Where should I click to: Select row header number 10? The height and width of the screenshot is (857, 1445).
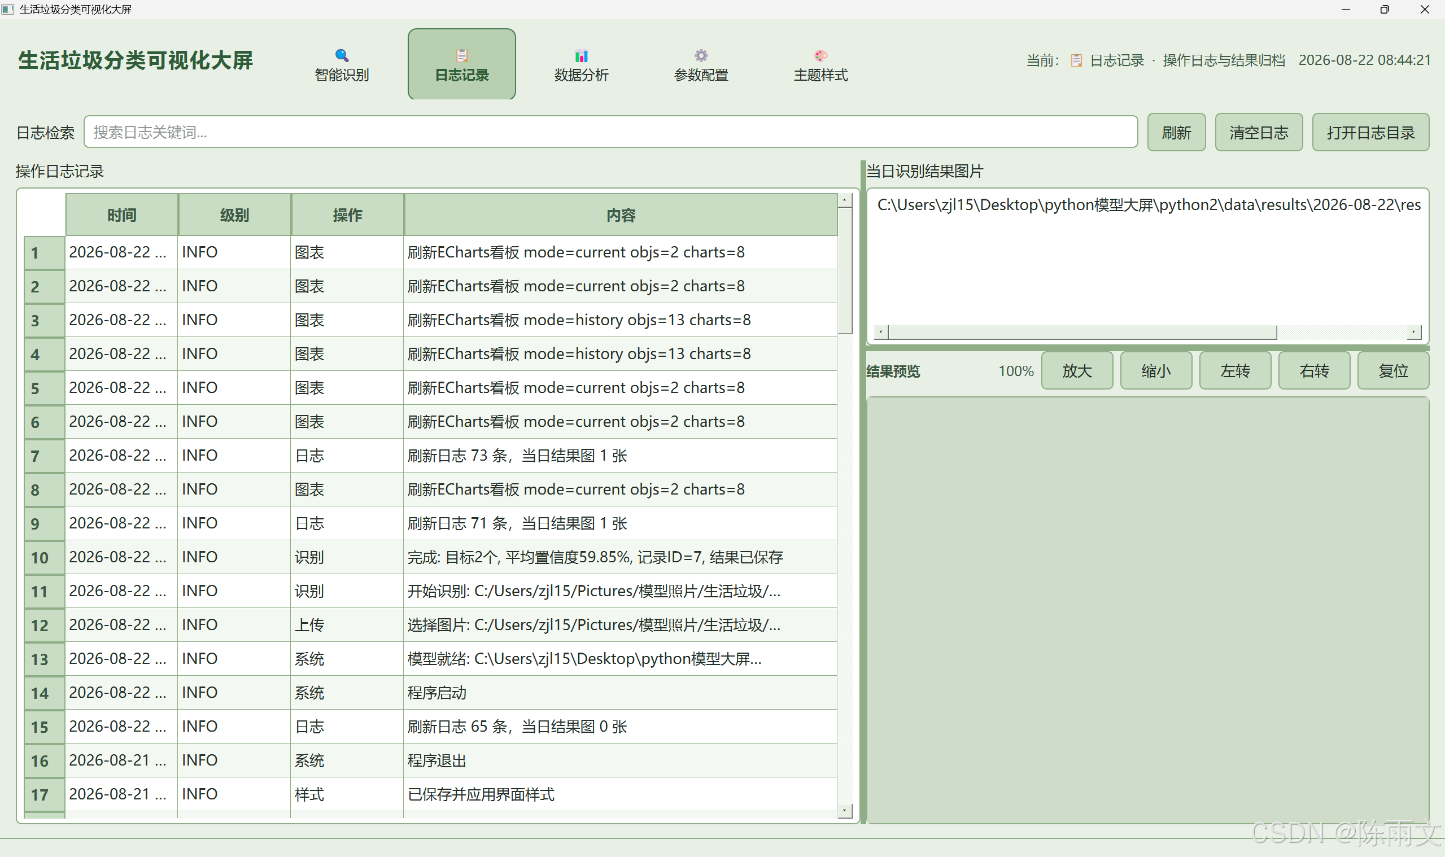45,557
